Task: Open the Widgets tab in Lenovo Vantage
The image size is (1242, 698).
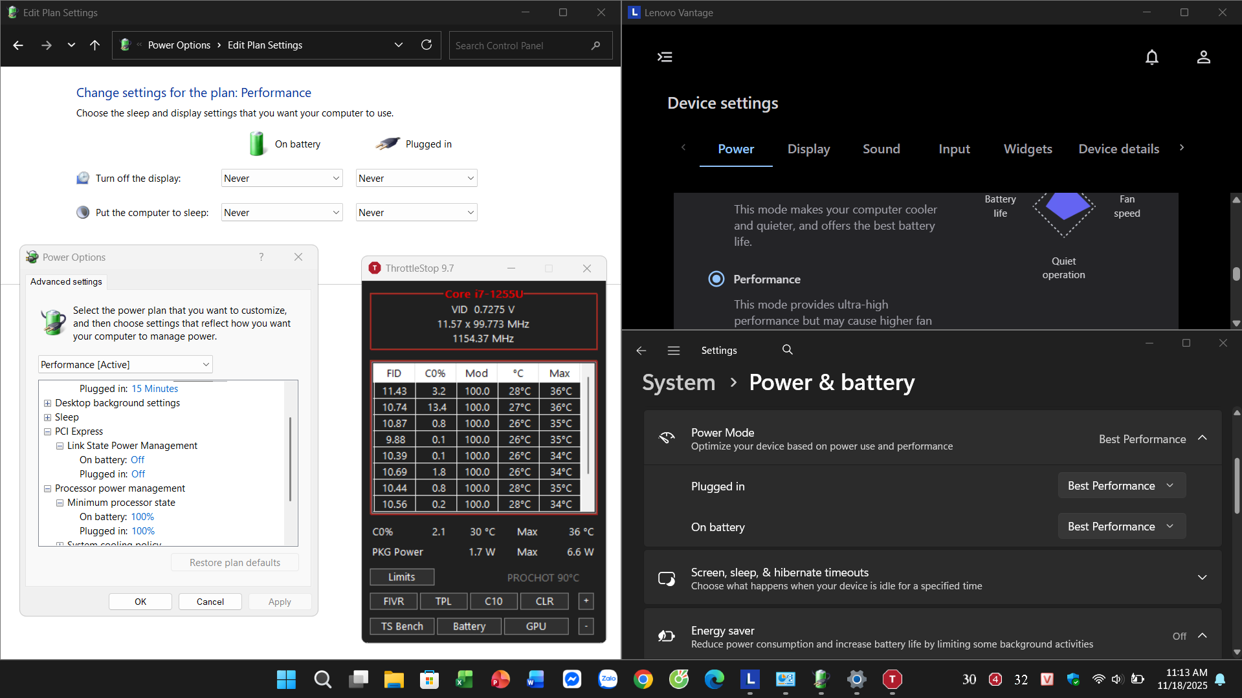Action: click(1028, 149)
